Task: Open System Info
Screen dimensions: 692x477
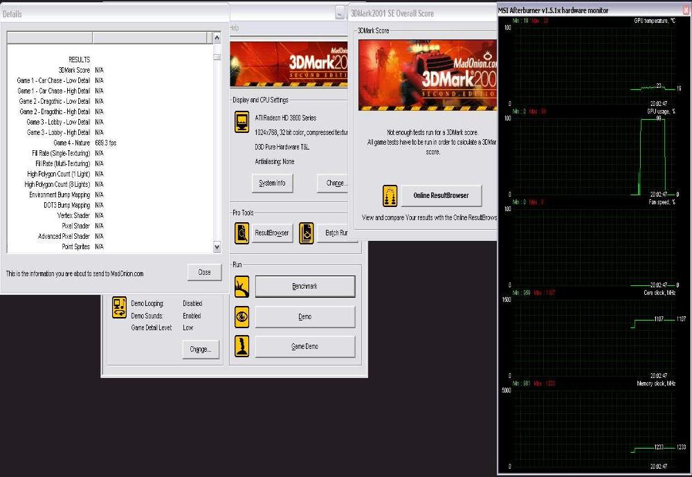Action: coord(272,183)
